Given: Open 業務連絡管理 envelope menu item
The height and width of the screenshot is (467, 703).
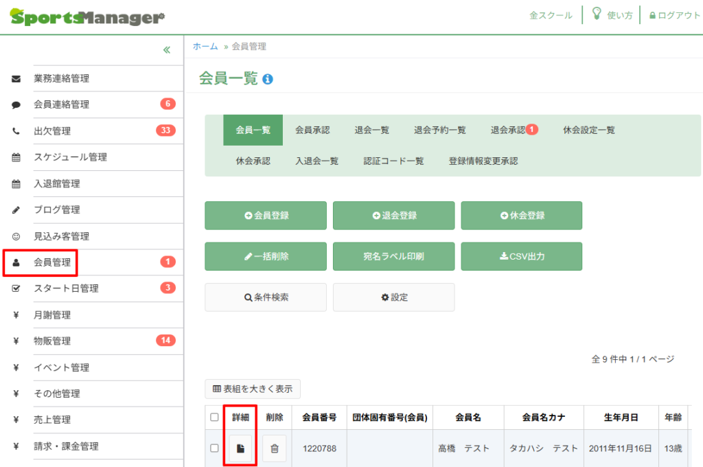Looking at the screenshot, I should [61, 78].
